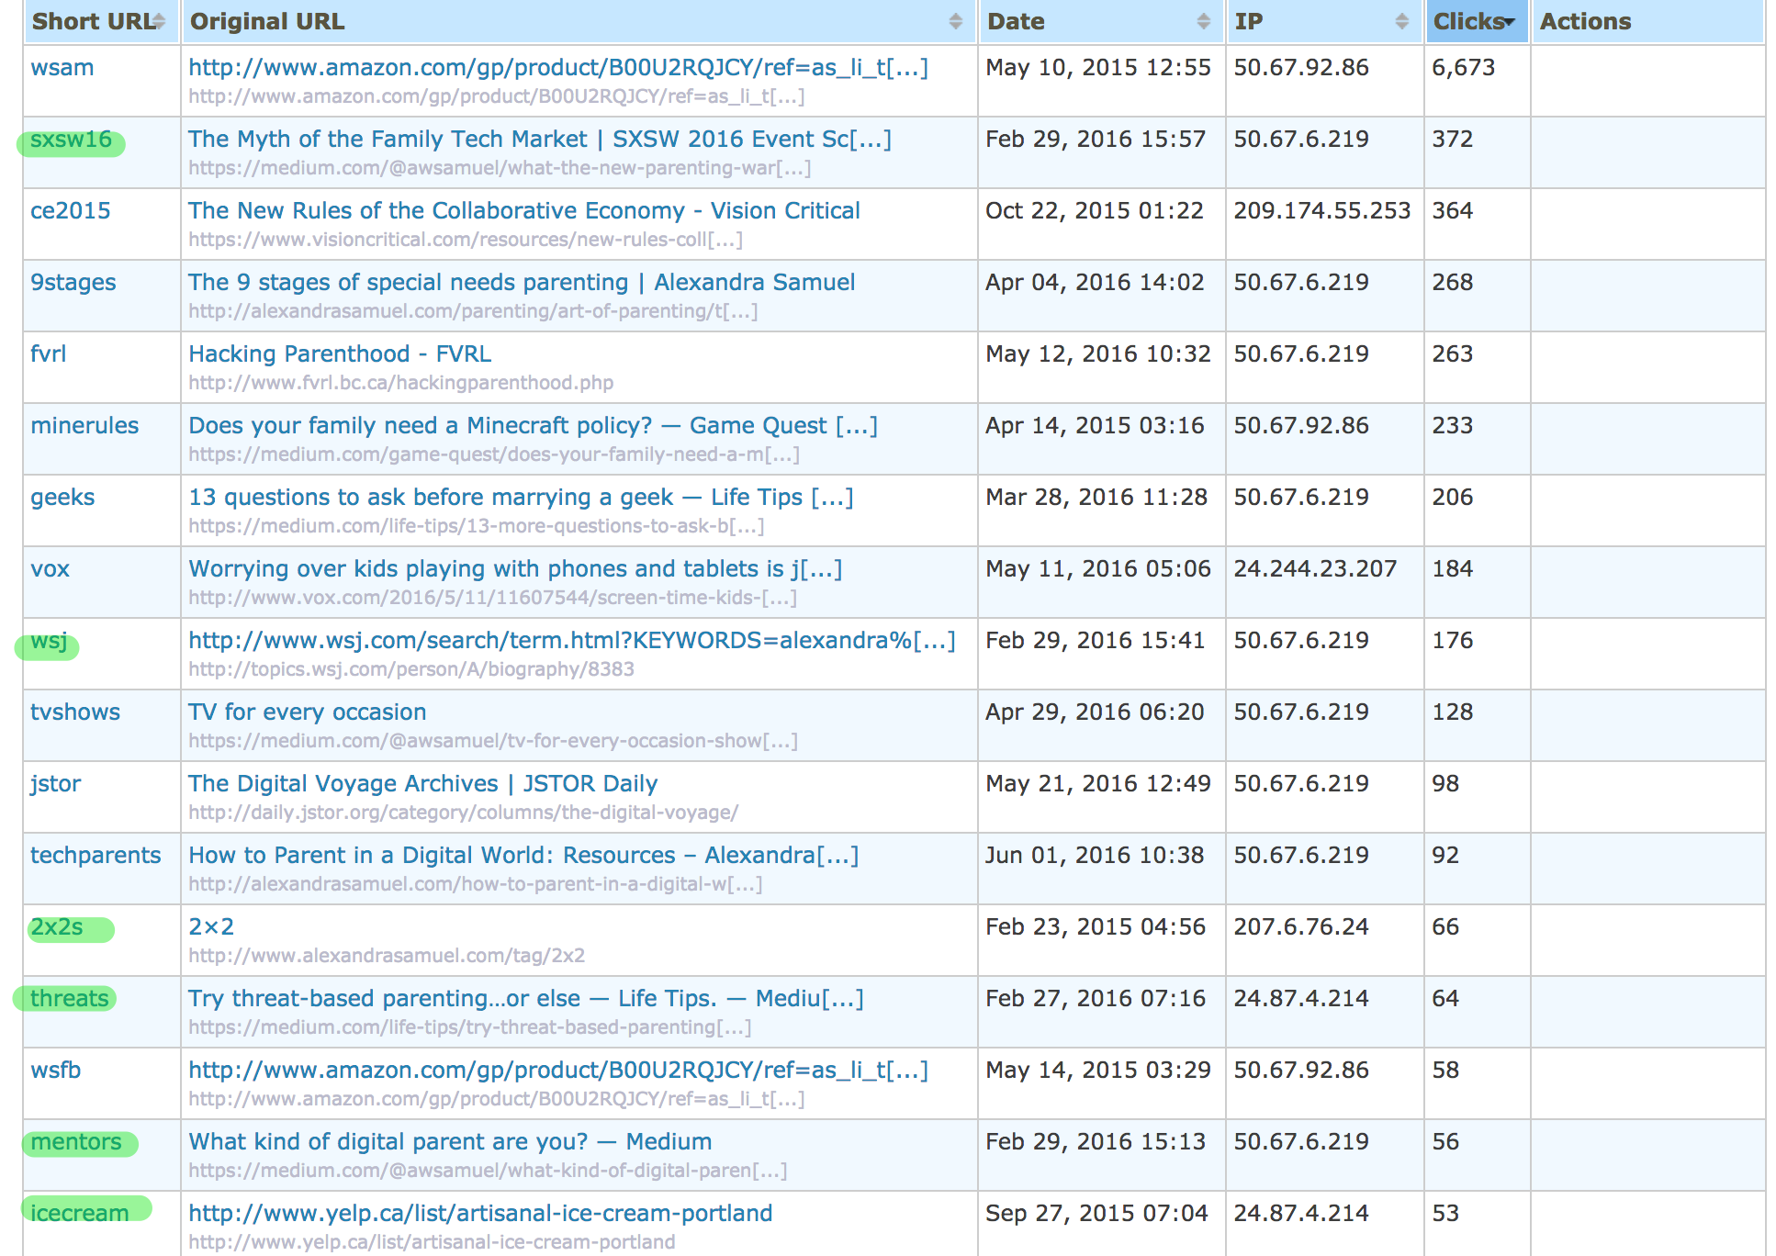Open the minerules short link
1776x1256 pixels.
(x=84, y=426)
